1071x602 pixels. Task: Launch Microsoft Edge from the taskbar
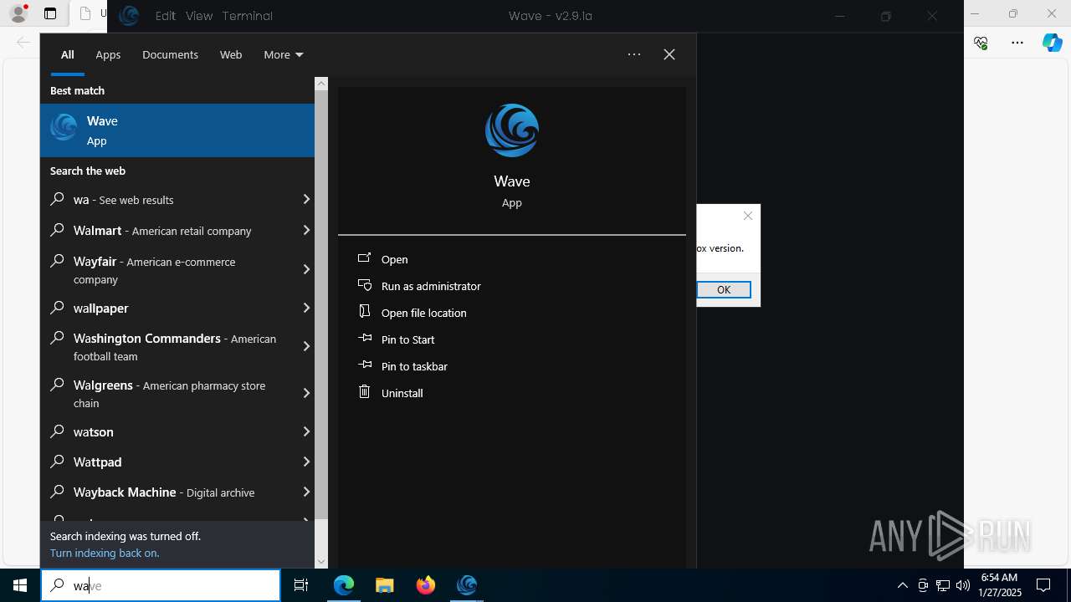tap(344, 585)
